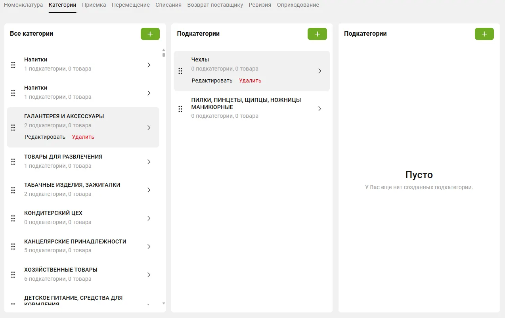The width and height of the screenshot is (505, 318).
Task: Click Редактировать under ГАЛАНТЕРЕЯ И АКСЕССУАРЫ
Action: click(x=45, y=137)
